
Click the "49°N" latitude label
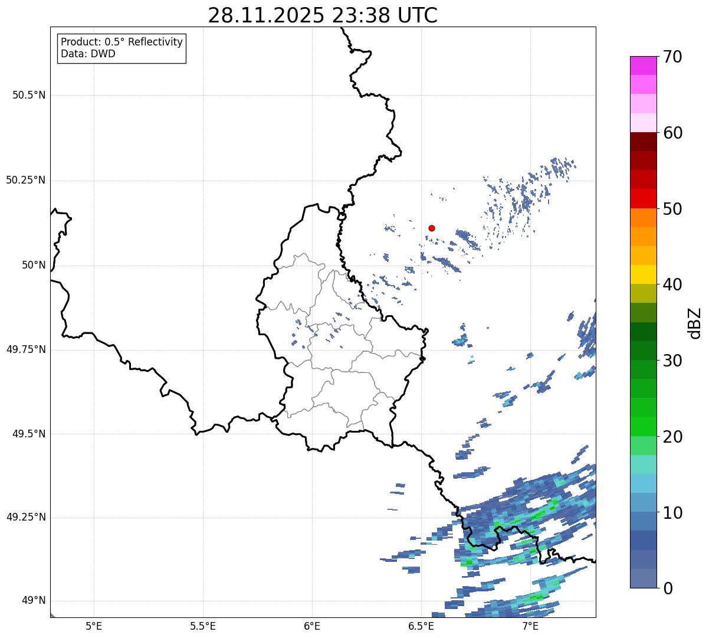tap(34, 601)
